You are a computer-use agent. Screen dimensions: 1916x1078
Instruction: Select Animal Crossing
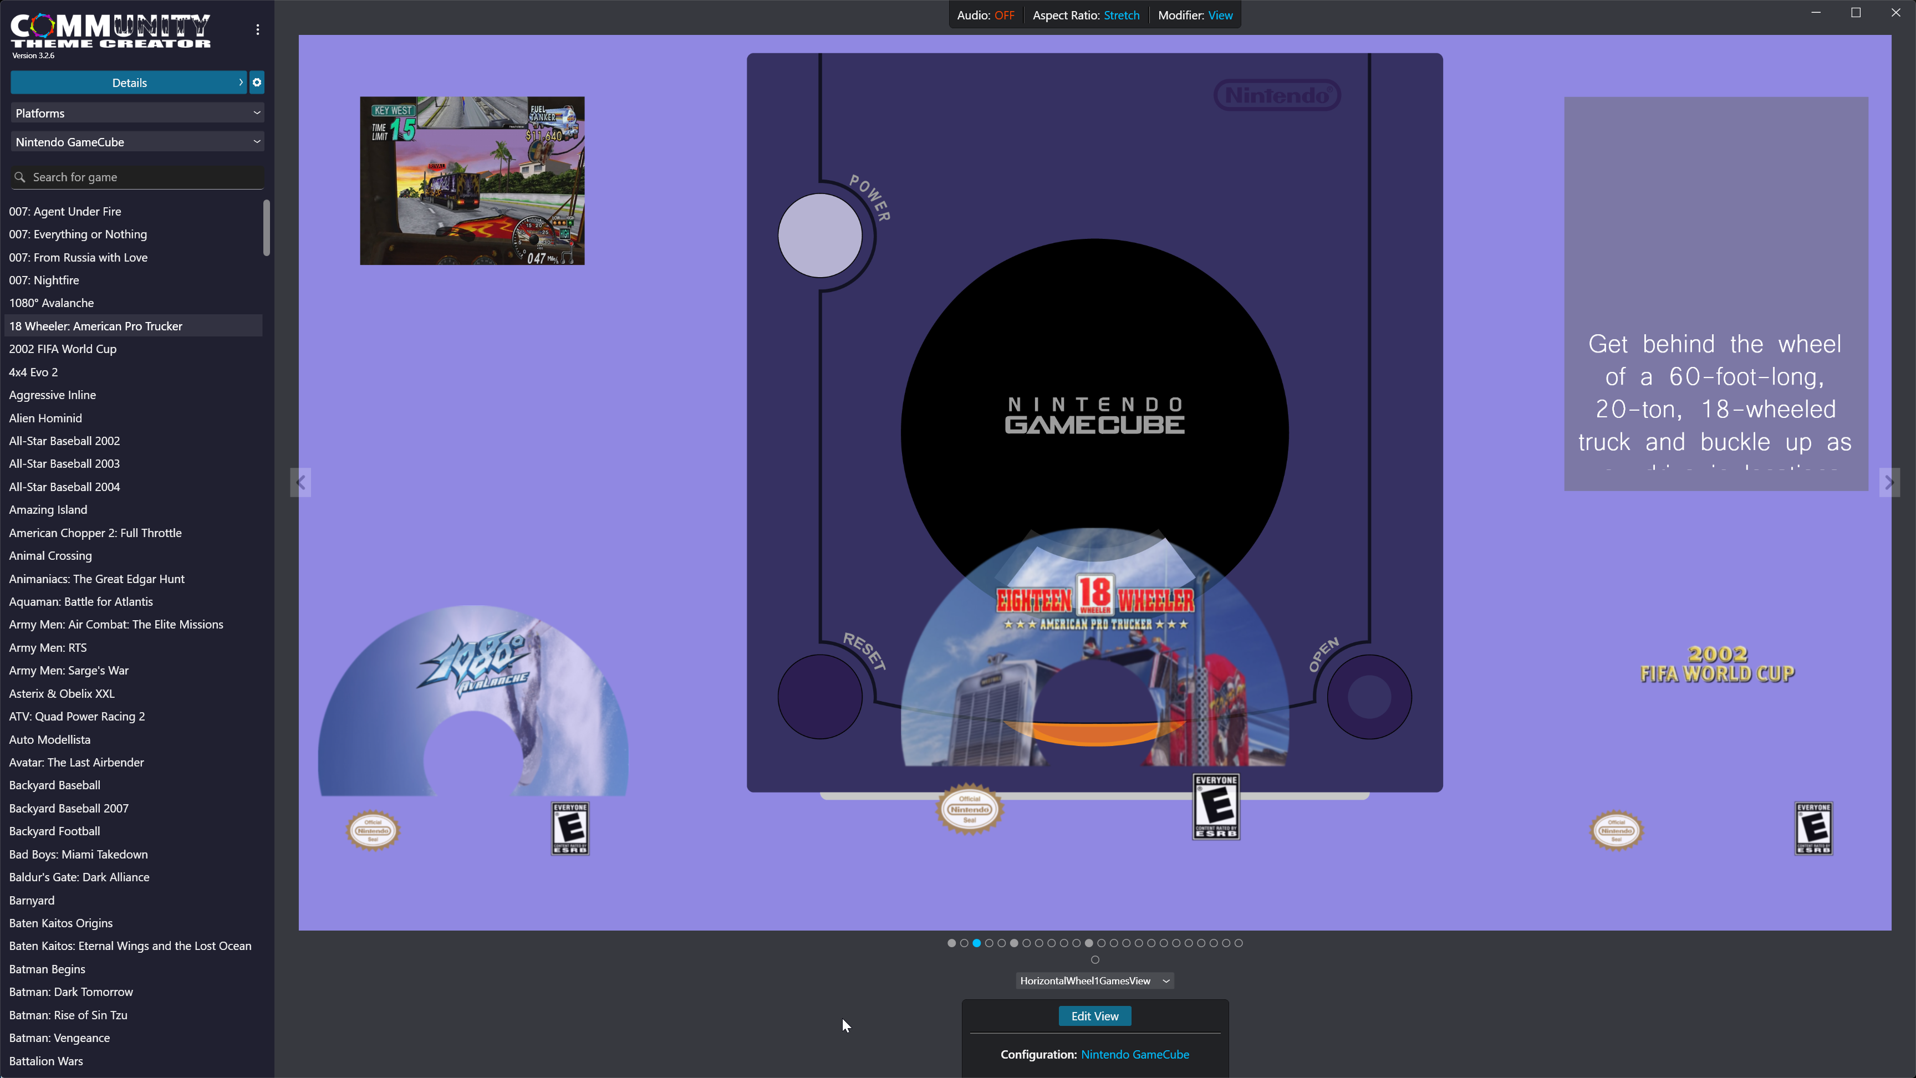point(134,555)
